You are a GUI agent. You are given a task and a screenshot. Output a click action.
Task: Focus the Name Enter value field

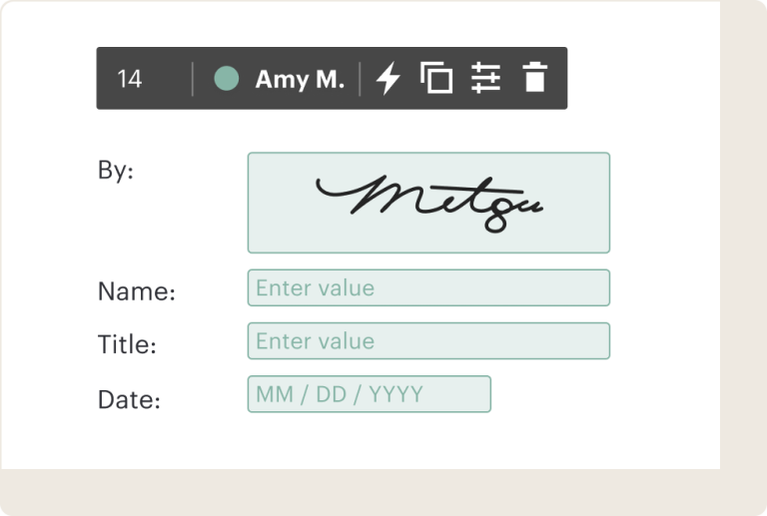pos(428,287)
